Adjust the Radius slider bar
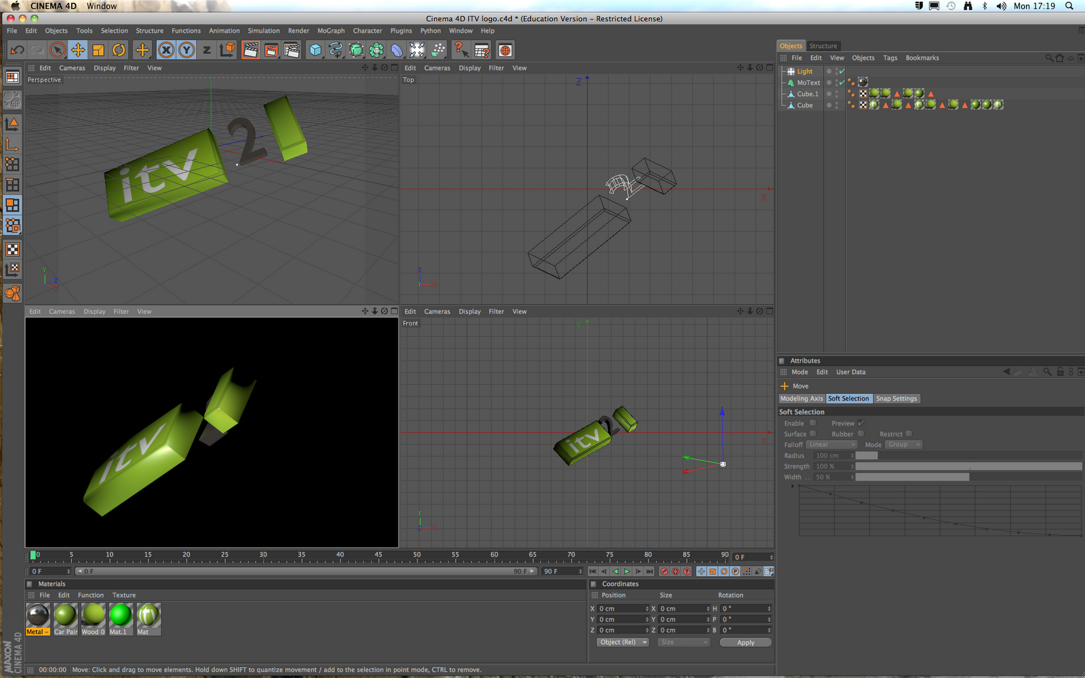The image size is (1085, 678). click(x=969, y=456)
